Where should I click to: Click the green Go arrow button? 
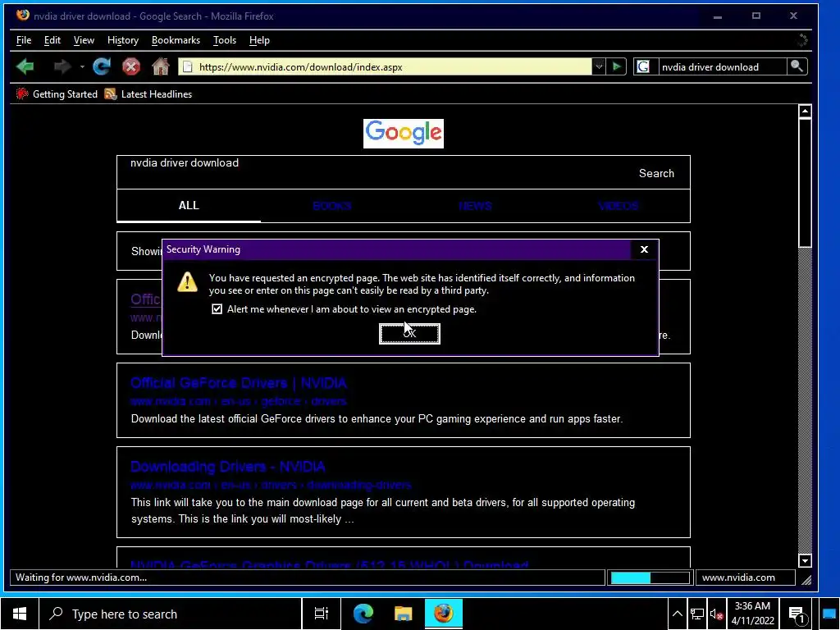pyautogui.click(x=617, y=67)
